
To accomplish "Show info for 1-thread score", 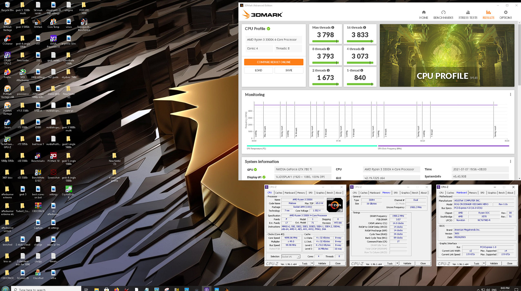I will (362, 71).
